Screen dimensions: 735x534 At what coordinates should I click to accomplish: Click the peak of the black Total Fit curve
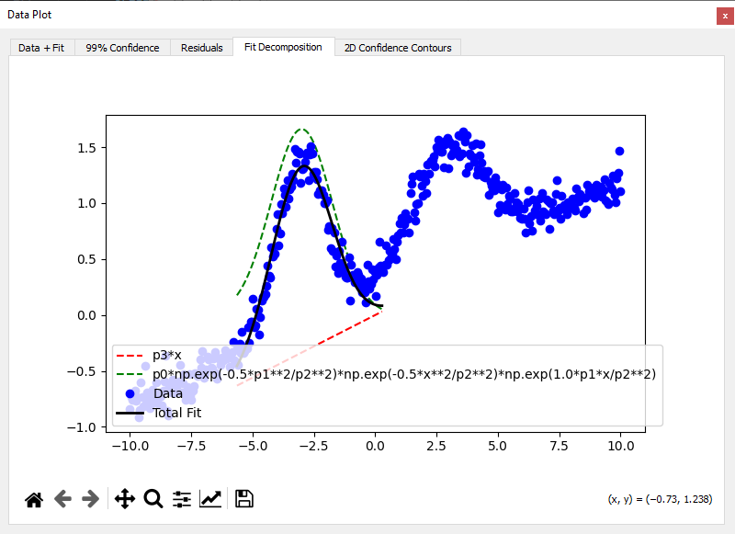pos(304,166)
